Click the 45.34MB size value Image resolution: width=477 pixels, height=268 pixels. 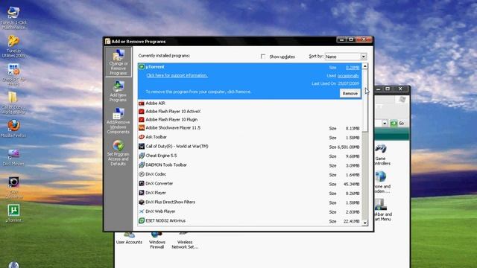pyautogui.click(x=351, y=185)
